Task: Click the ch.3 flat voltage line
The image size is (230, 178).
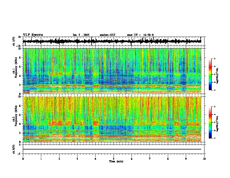Action: (112, 149)
